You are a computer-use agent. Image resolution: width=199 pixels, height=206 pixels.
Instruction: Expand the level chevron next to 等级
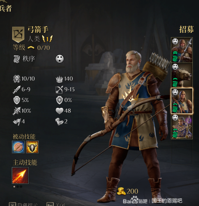(x=31, y=48)
